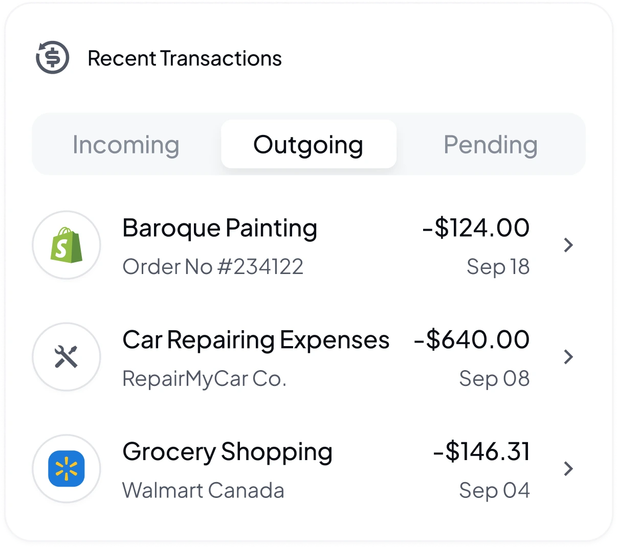Click the -$146.31 amount
Screen dimensions: 617x547
[x=481, y=452]
